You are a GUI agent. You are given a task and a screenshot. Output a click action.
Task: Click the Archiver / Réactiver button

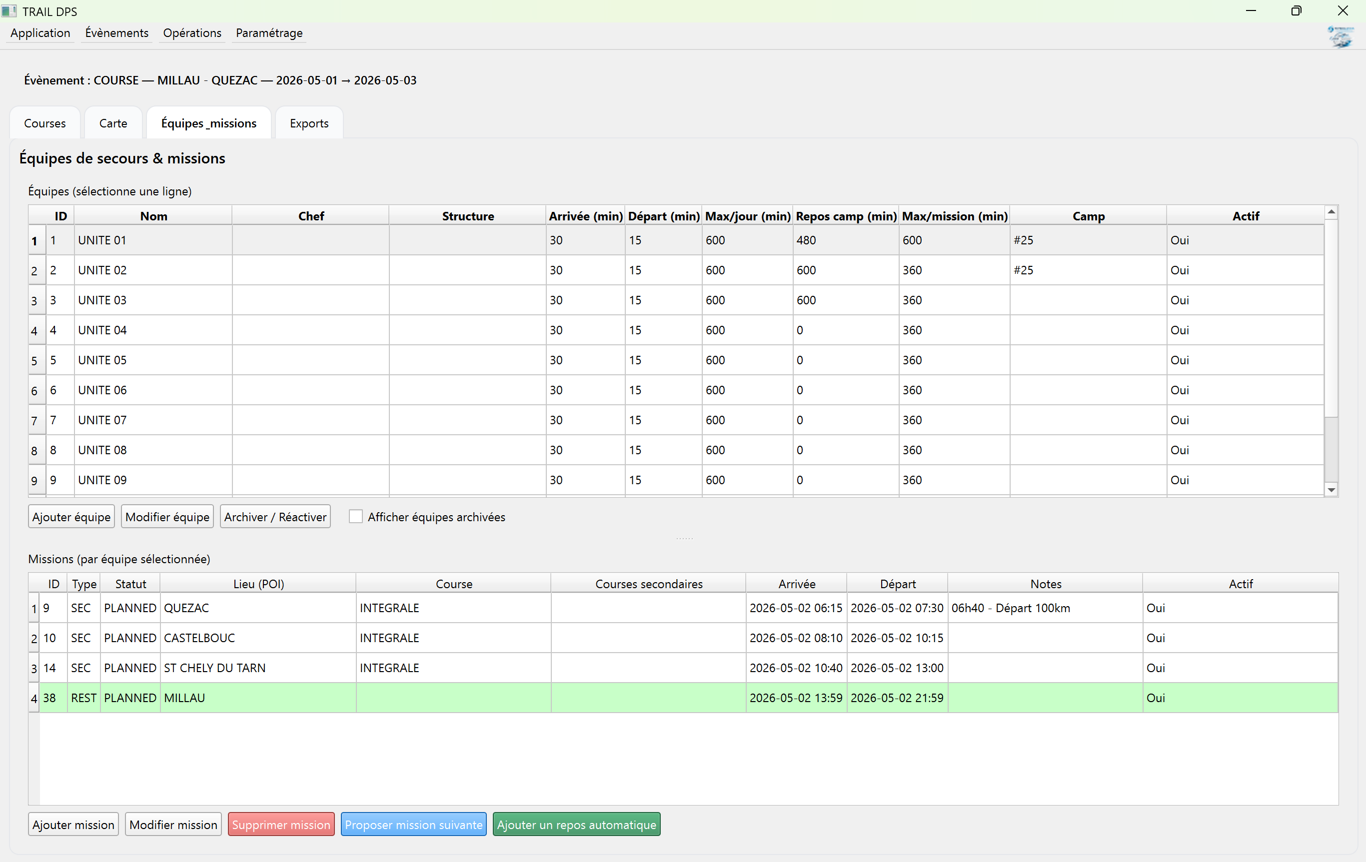pyautogui.click(x=275, y=517)
